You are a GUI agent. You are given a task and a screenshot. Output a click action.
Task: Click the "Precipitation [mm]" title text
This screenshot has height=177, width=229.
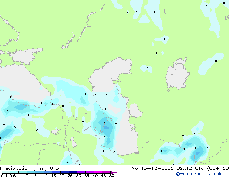click(23, 168)
